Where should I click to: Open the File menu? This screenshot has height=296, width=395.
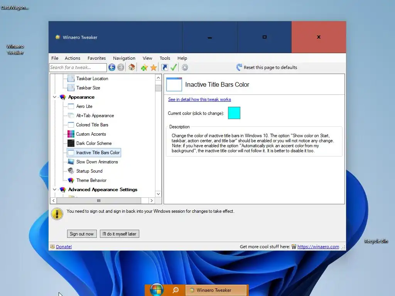pyautogui.click(x=55, y=58)
